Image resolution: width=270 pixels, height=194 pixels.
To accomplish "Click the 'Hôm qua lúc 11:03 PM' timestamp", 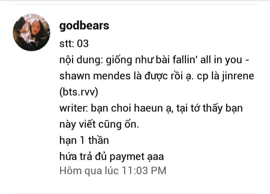I will coord(113,171).
